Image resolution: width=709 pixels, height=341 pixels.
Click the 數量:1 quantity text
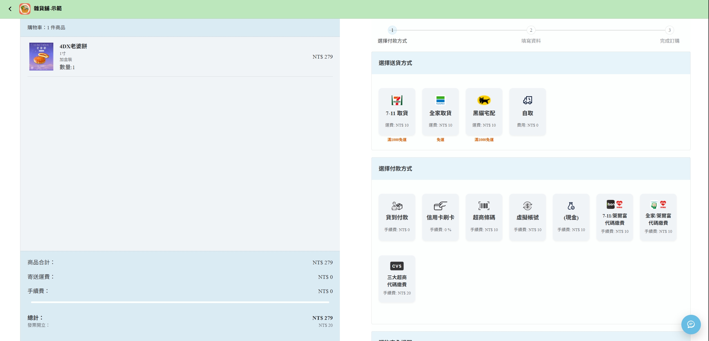coord(67,67)
